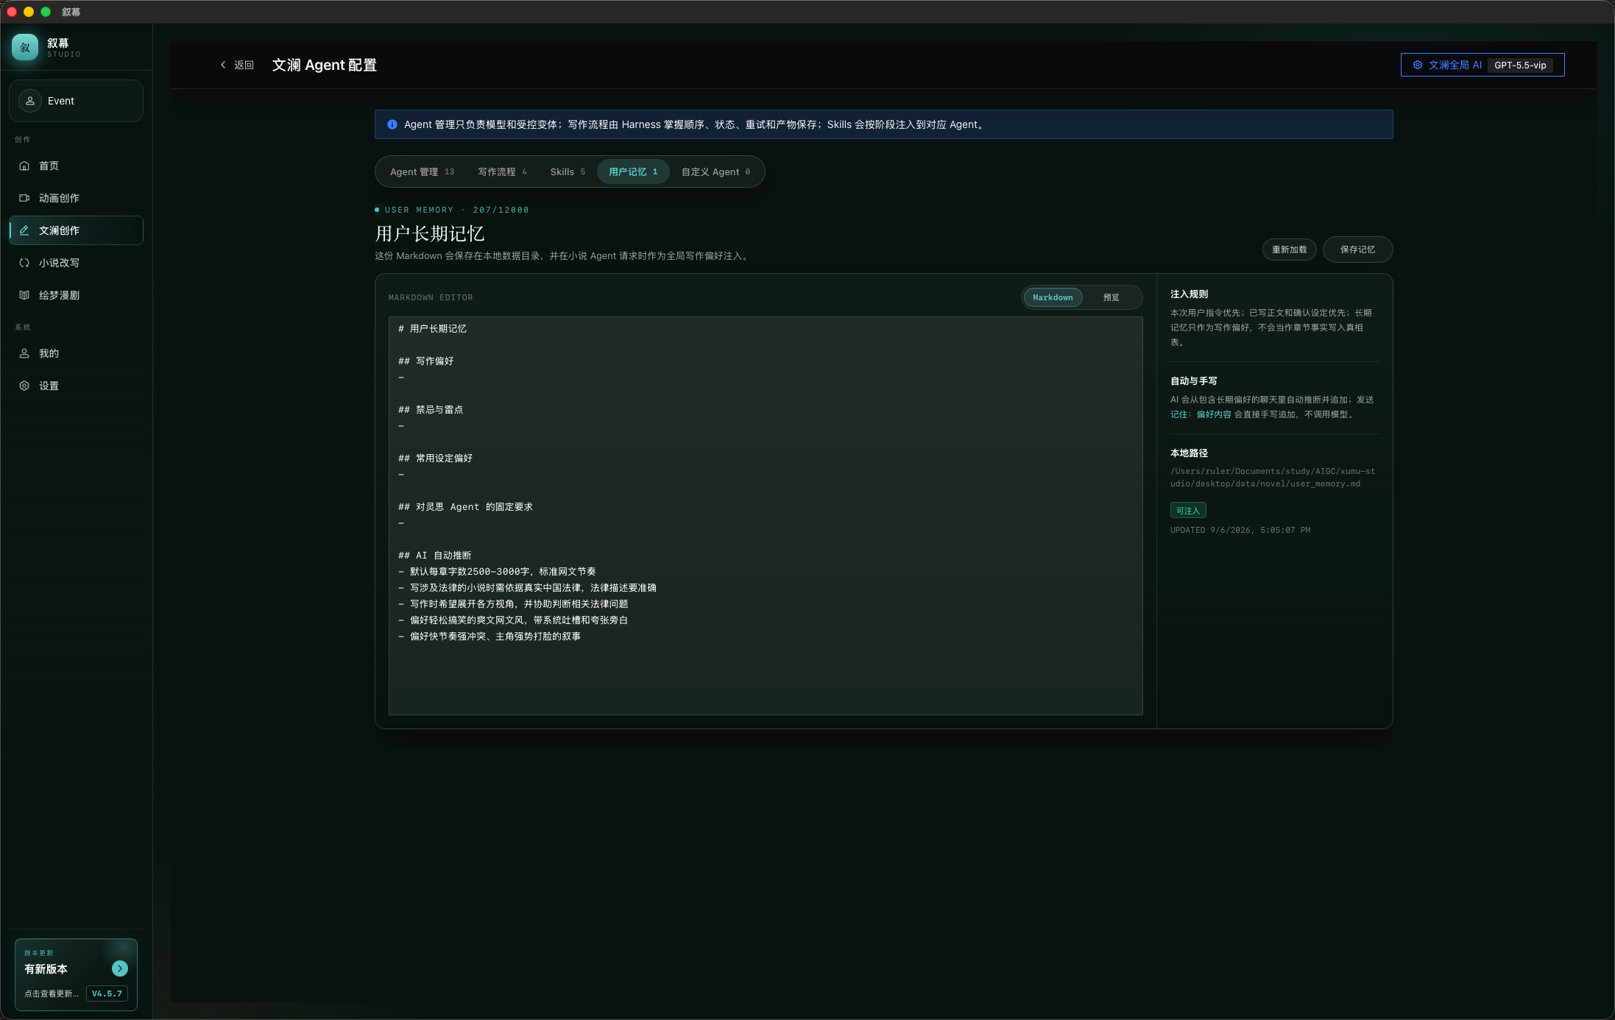Screen dimensions: 1615x1020
Task: Click the '## 禁忌与雷点' heading line
Action: point(431,409)
